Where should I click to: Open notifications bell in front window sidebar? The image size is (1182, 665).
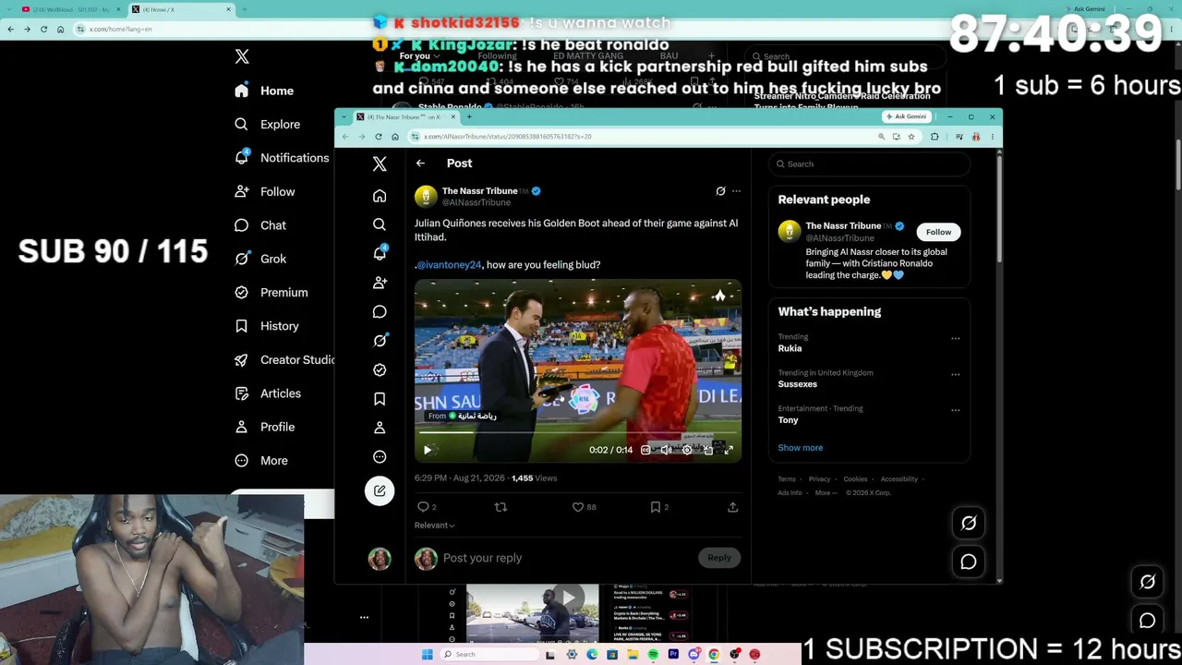[380, 253]
